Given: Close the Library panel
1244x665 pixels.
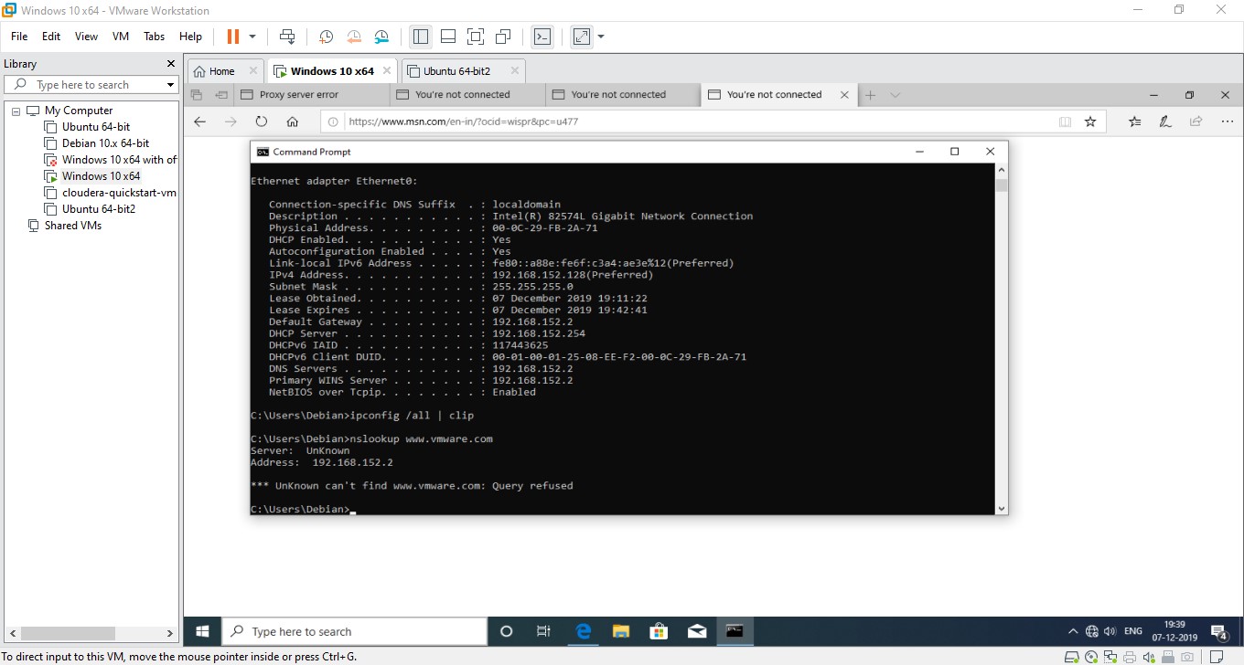Looking at the screenshot, I should tap(170, 64).
